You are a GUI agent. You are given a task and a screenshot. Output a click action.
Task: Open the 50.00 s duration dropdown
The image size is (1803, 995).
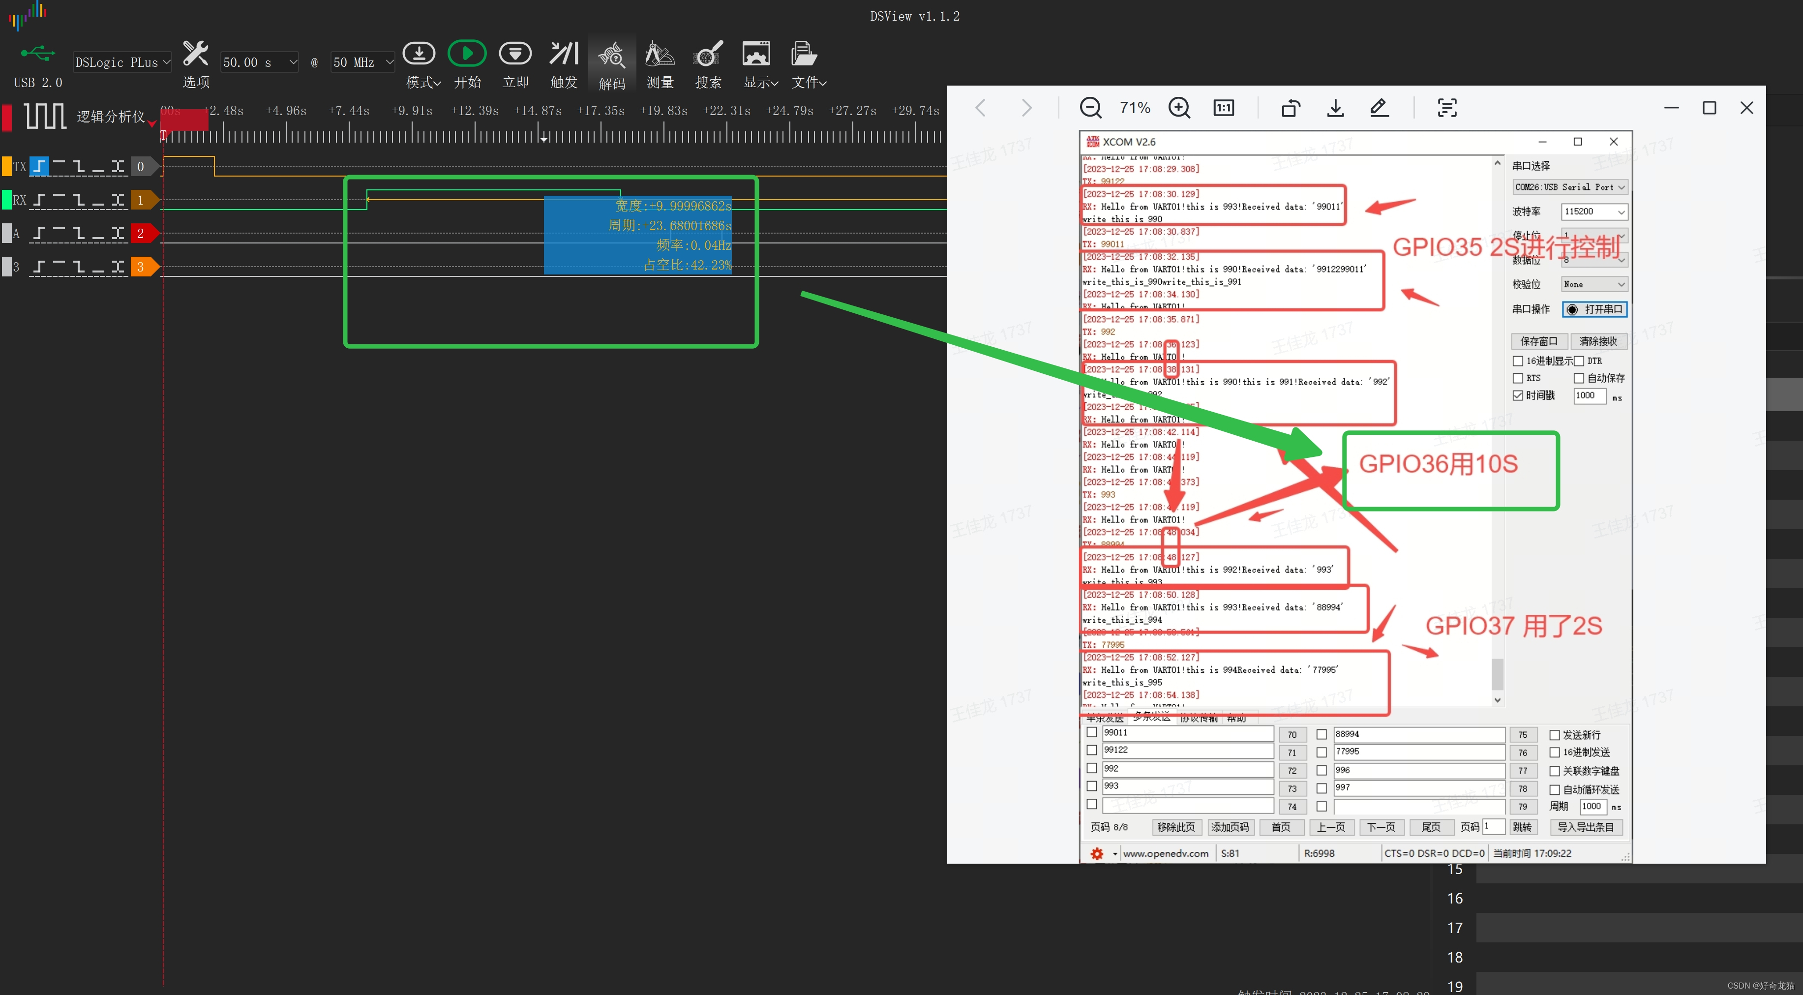click(x=260, y=62)
